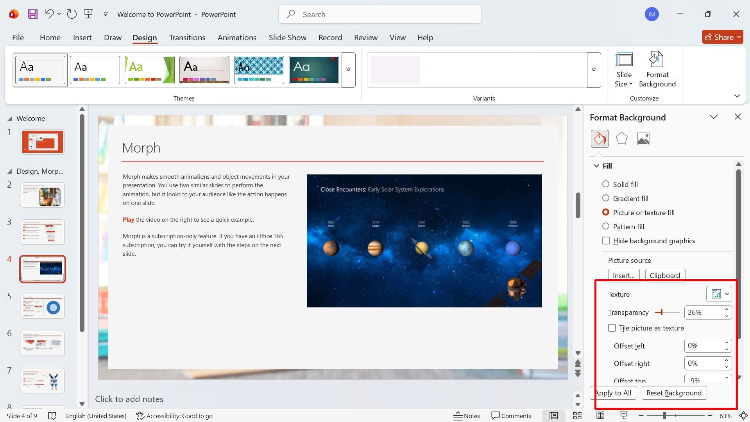Undo the last action
This screenshot has height=422, width=750.
point(49,14)
